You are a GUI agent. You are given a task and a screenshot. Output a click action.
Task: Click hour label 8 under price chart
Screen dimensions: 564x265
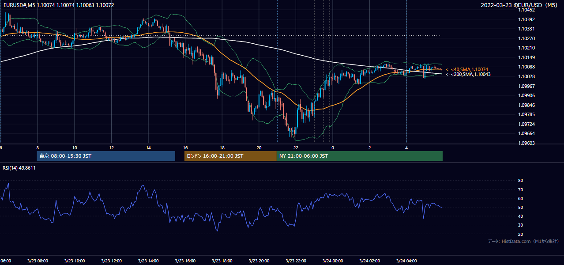tap(38, 148)
